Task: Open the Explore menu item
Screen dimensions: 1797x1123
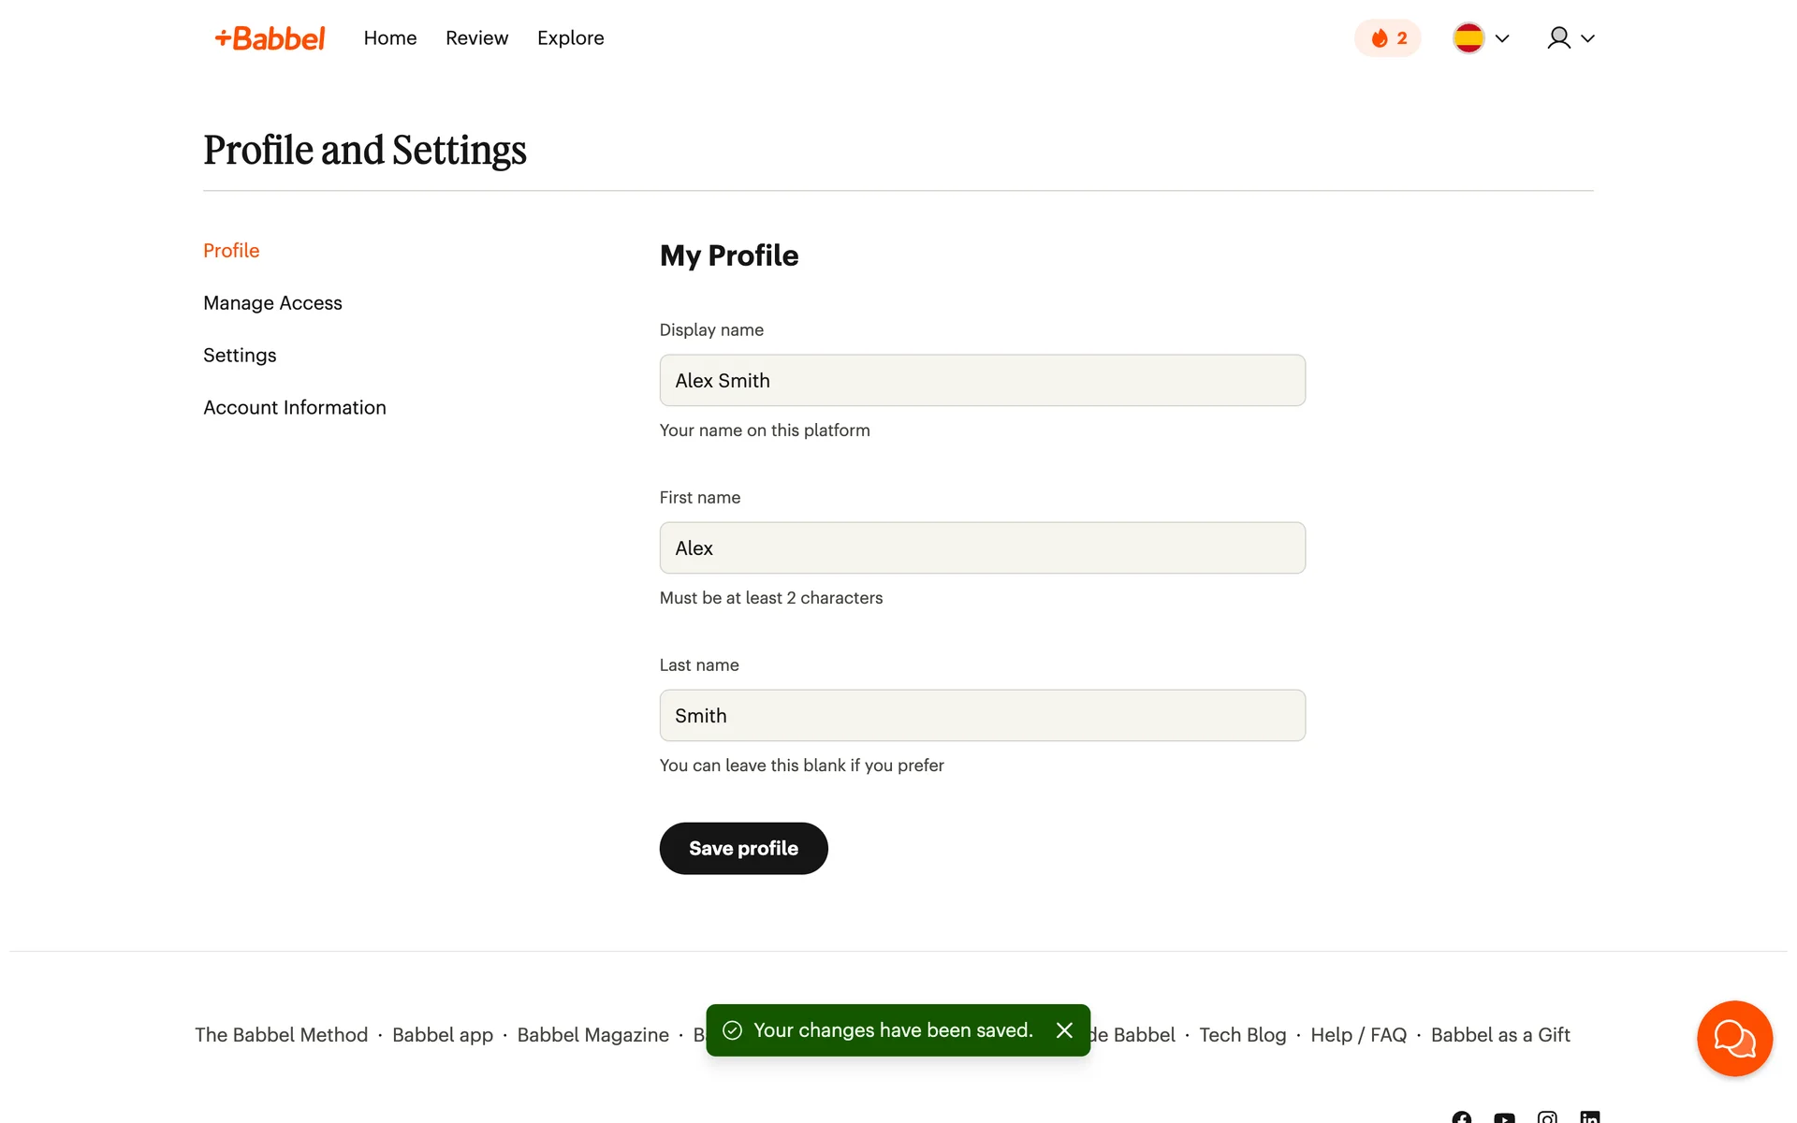Action: click(570, 38)
